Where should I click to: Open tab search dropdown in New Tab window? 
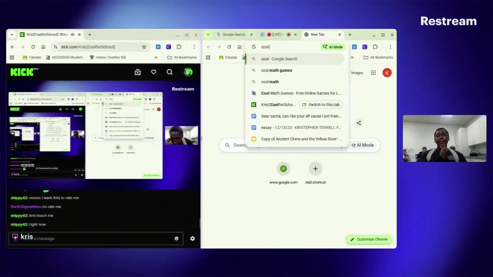pos(208,35)
